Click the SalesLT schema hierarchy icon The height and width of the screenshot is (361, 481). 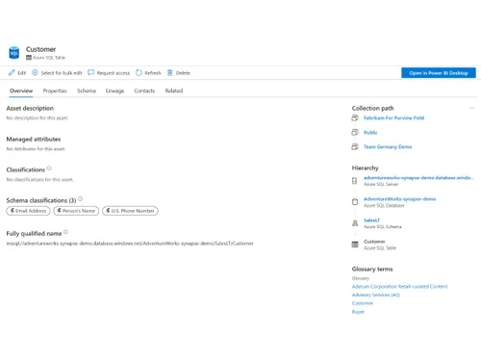355,223
